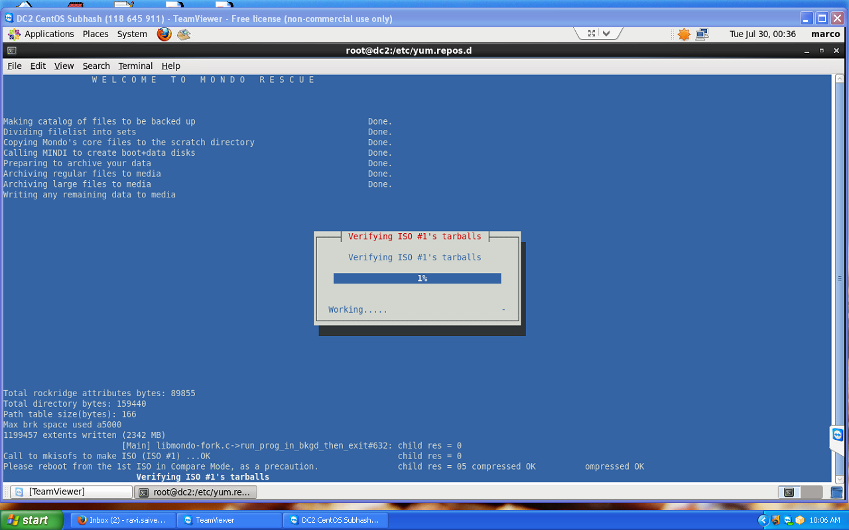The width and height of the screenshot is (849, 530).
Task: Expand the TeamViewer toolbar chevron
Action: [606, 33]
